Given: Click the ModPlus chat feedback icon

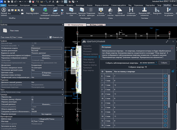Looking at the screenshot, I should (12, 10).
